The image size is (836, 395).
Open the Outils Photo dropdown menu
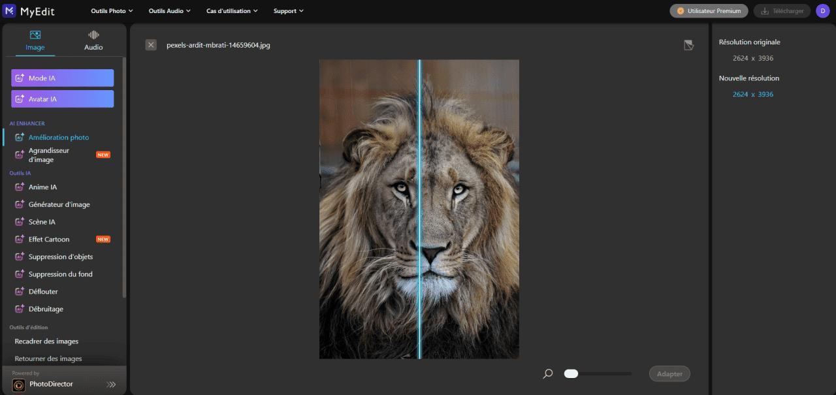click(x=112, y=11)
